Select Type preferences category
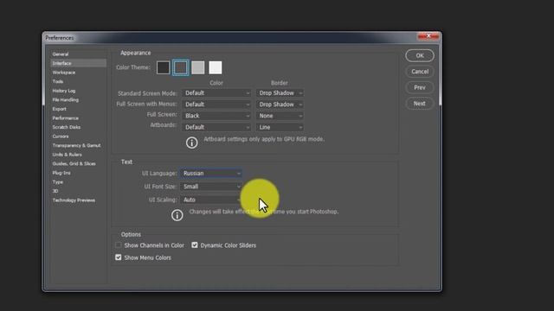554x311 pixels. (79, 182)
